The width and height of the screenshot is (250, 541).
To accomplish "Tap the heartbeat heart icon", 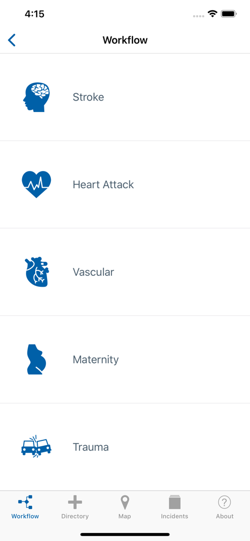I will coord(36,184).
